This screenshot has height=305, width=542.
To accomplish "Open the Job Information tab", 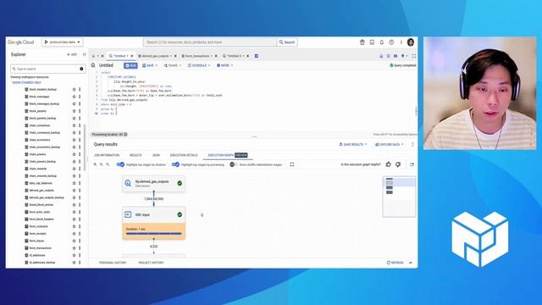I will click(x=107, y=155).
